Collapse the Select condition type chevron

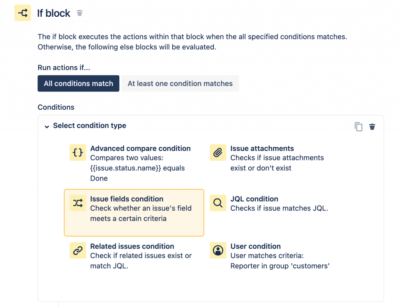click(x=47, y=126)
